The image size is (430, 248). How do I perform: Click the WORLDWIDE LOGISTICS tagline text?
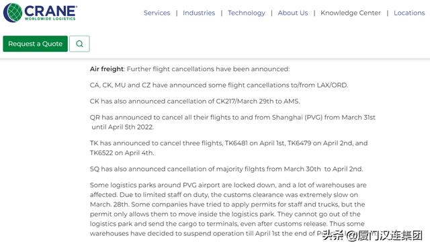[50, 19]
